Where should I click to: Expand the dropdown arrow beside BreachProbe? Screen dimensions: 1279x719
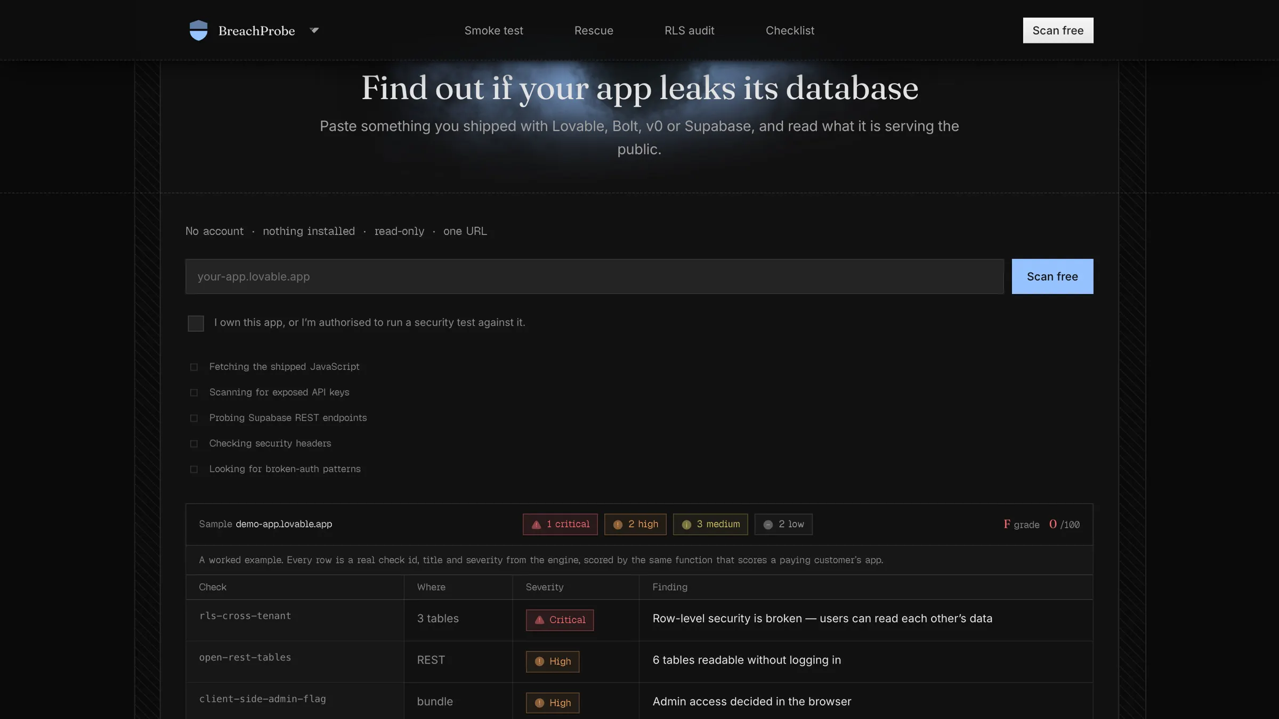(314, 30)
